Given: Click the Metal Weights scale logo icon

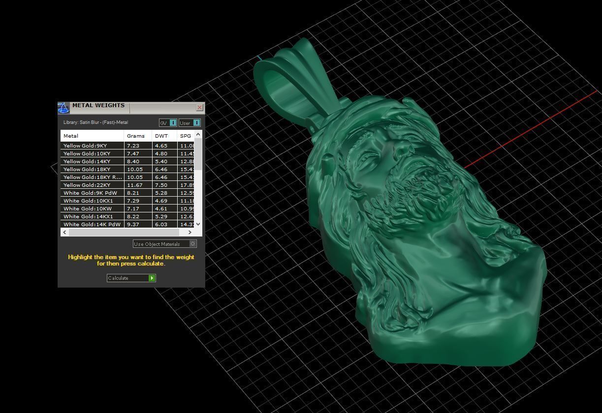Looking at the screenshot, I should coord(63,108).
